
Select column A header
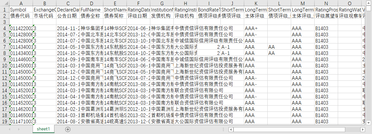coord(21,4)
